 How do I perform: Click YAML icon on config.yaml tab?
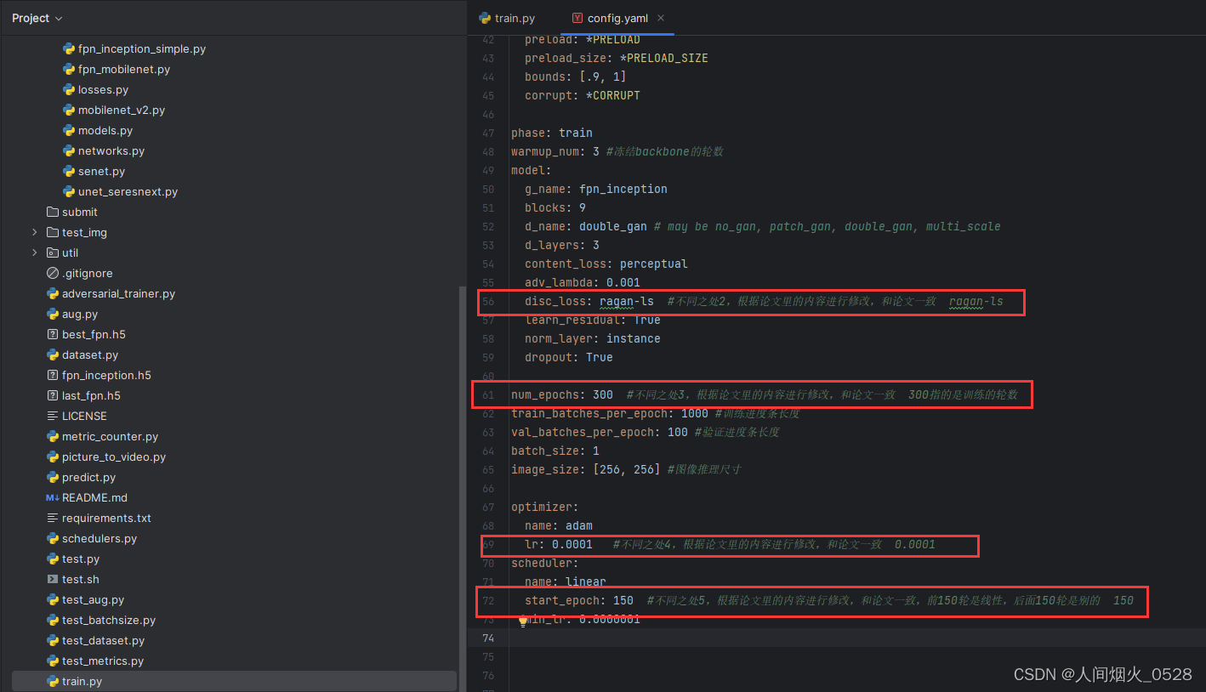pos(577,18)
